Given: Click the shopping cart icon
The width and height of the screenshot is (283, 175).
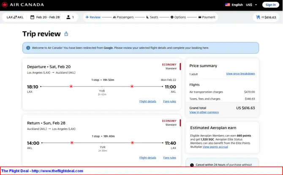Looking at the screenshot, I should (258, 17).
